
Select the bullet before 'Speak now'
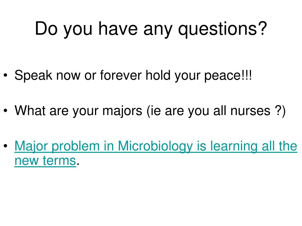click(x=5, y=75)
